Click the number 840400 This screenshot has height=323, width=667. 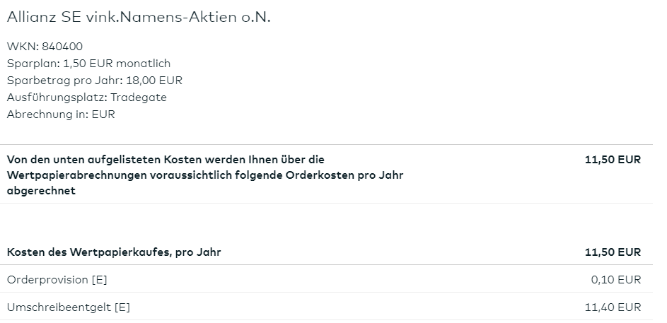62,47
